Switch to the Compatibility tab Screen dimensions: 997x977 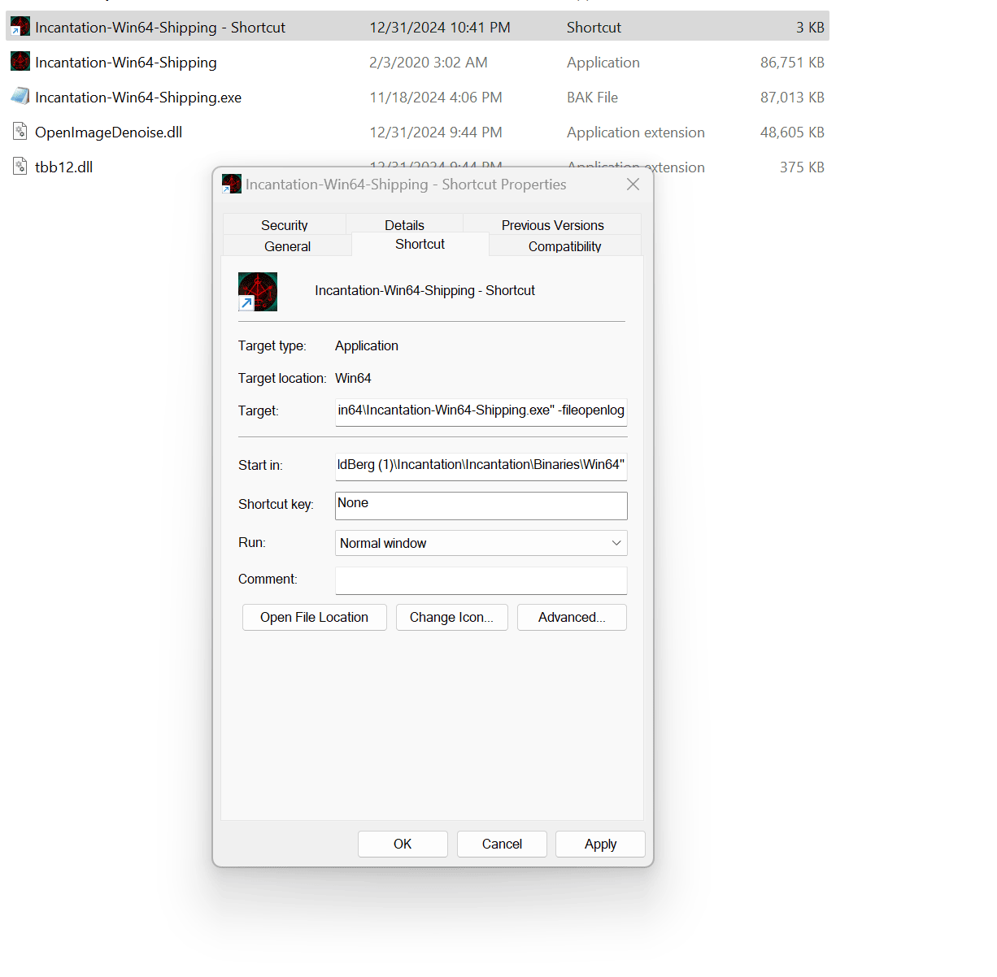[x=564, y=246]
